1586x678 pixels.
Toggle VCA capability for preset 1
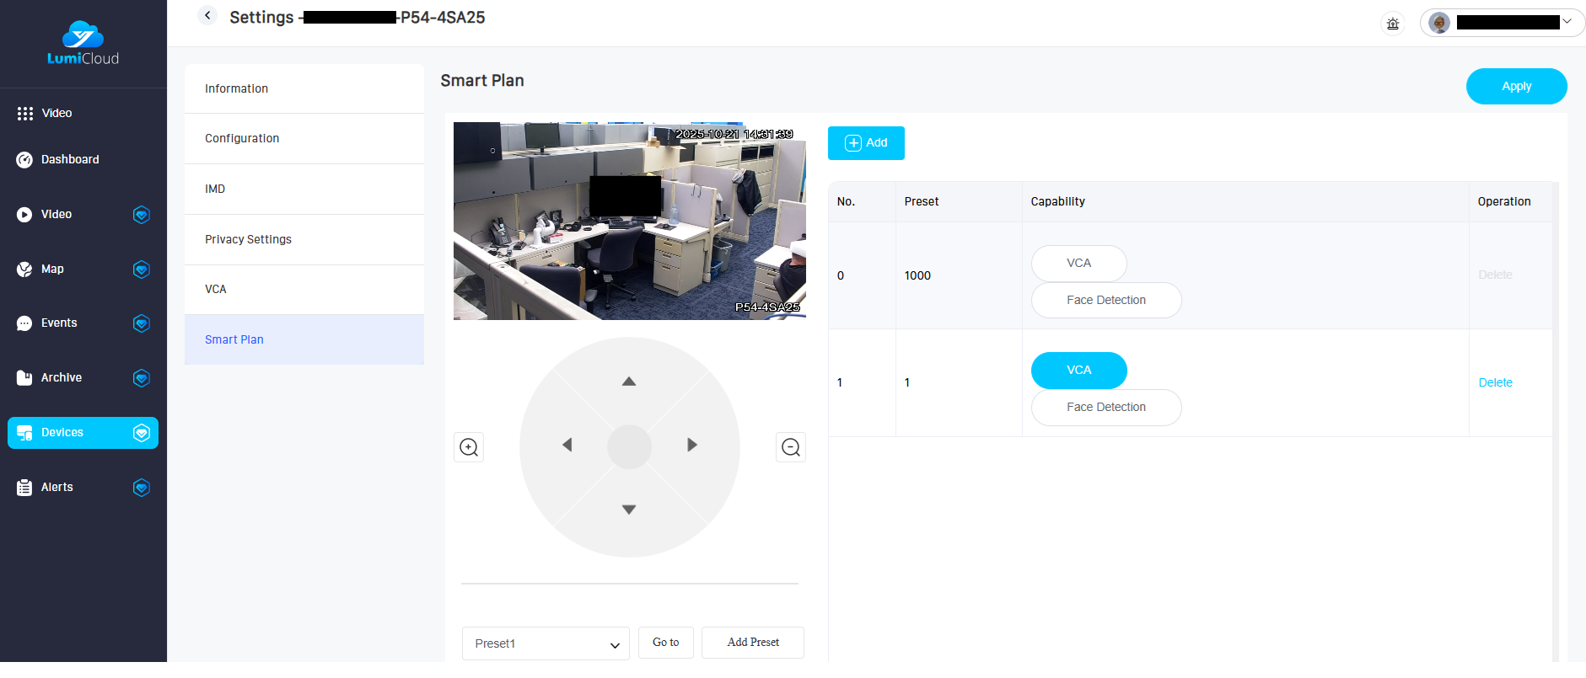1078,371
